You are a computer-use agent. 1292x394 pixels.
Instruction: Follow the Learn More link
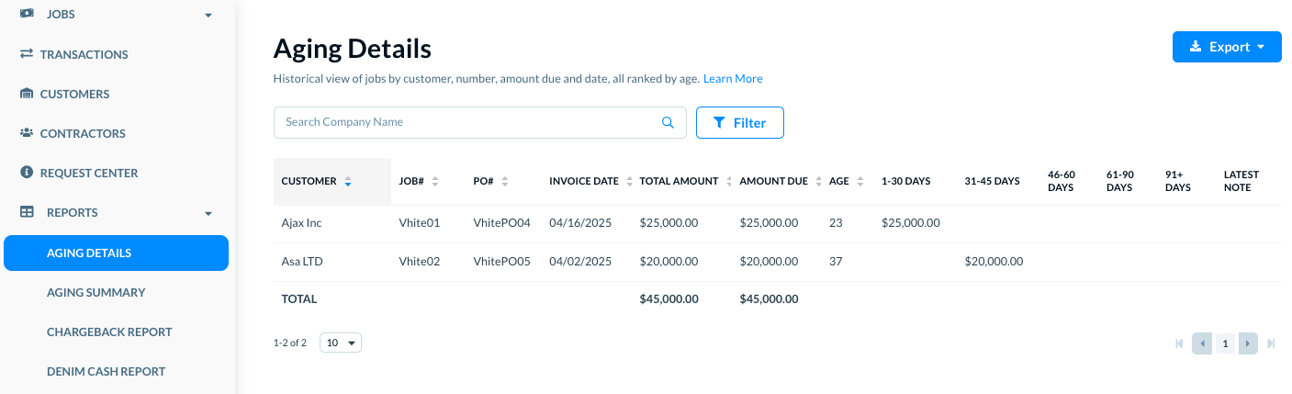(733, 79)
